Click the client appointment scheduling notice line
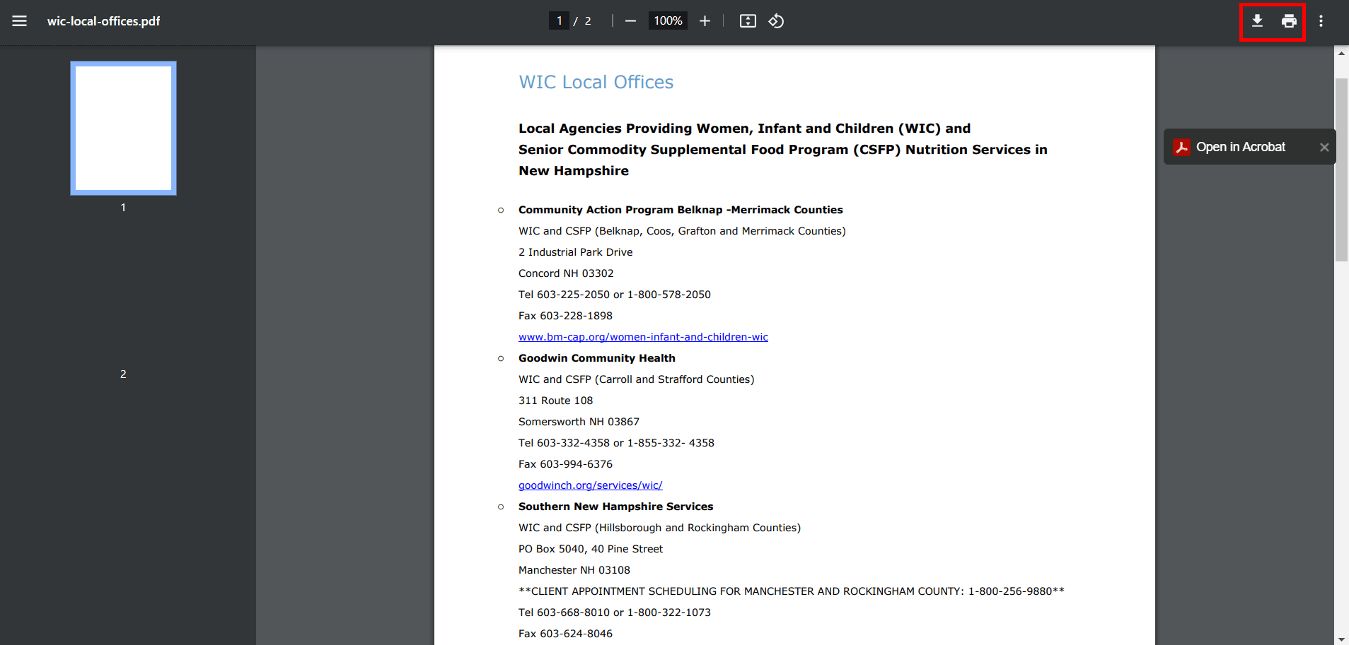 click(792, 591)
